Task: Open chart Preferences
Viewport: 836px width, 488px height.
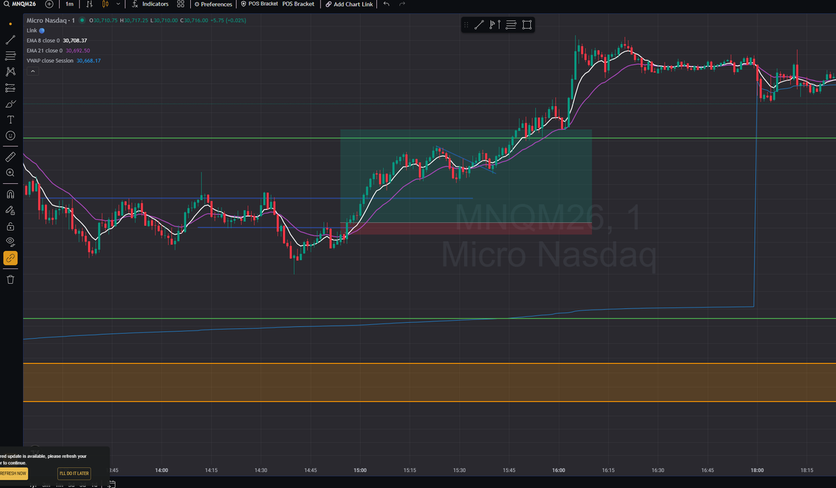Action: (x=213, y=4)
